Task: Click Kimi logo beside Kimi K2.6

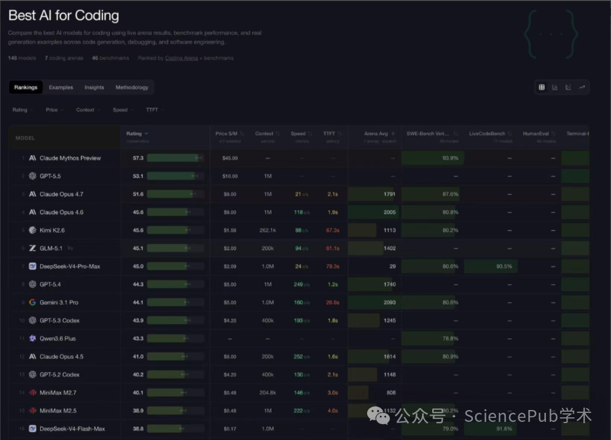Action: (33, 230)
